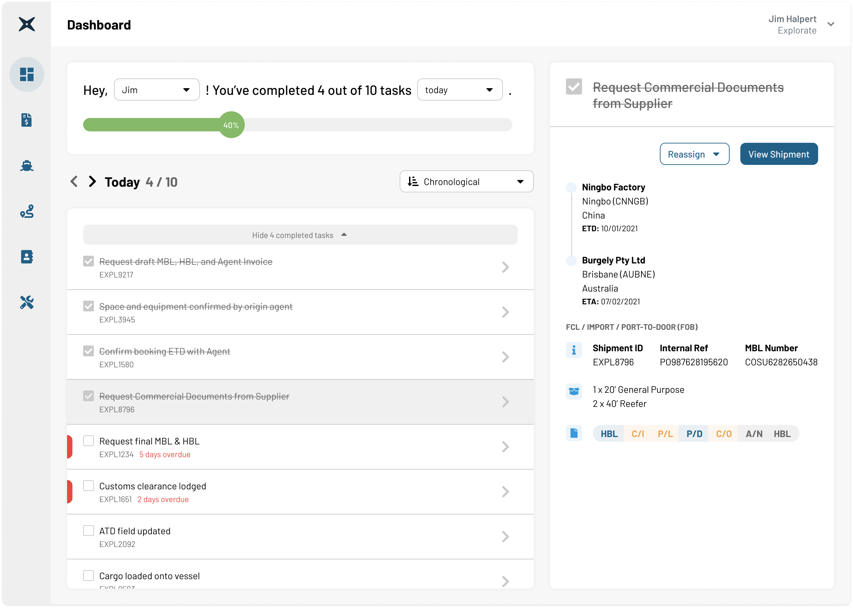Go to next day arrow
Viewport: 853px width, 608px height.
(92, 182)
